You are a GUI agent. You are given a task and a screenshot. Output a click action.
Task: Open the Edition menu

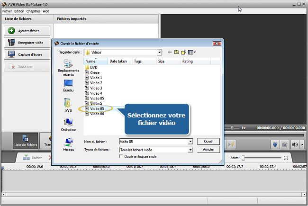[x=19, y=11]
